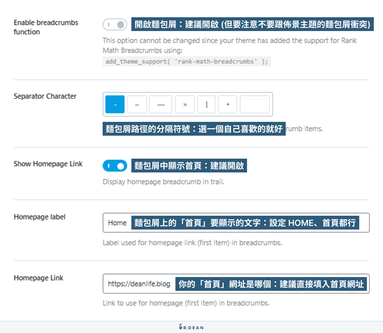Select the em-dash separator character
Screen dimensions: 383x333
point(160,104)
